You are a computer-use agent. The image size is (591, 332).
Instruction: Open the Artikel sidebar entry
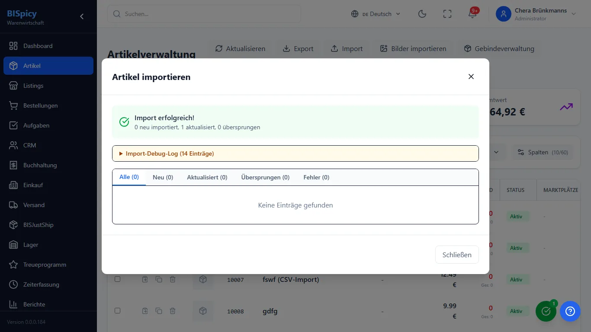[48, 66]
